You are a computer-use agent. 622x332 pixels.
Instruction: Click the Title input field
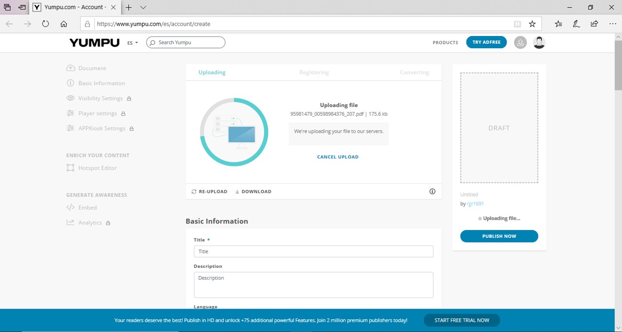pyautogui.click(x=313, y=251)
